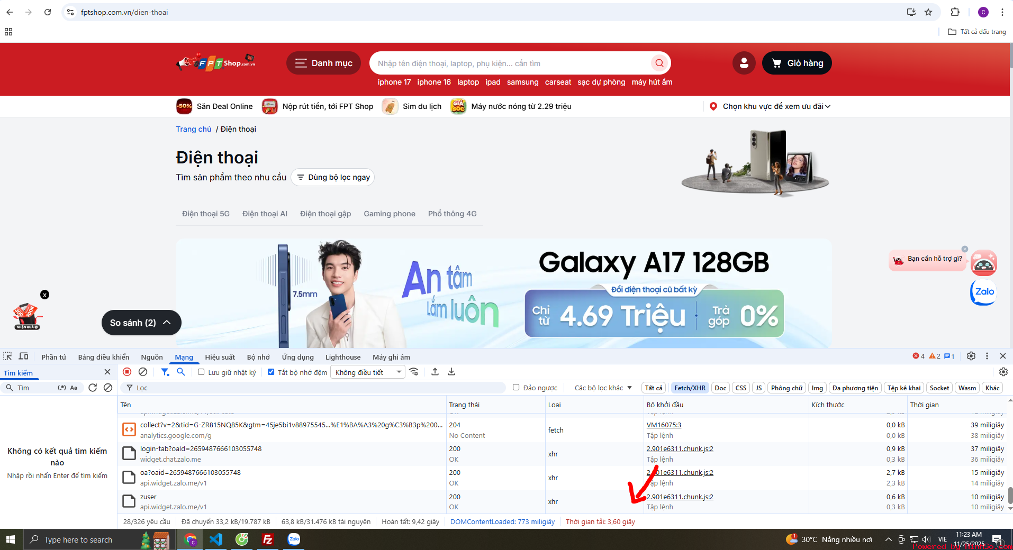
Task: Open the Không điều tiết throttling dropdown
Action: tap(367, 372)
